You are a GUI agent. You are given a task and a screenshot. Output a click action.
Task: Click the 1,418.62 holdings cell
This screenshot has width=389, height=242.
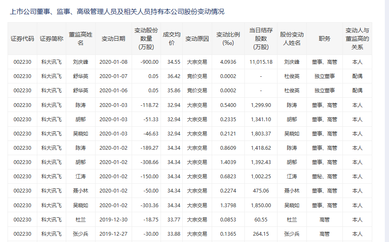point(261,148)
